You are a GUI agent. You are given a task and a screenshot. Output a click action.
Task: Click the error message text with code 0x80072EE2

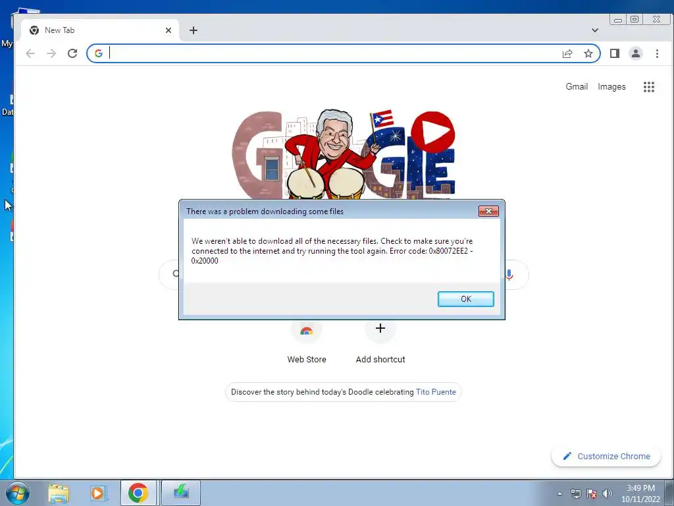(x=332, y=251)
